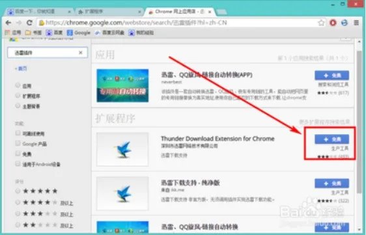This screenshot has width=366, height=235.
Task: Switch to the 扩展程序 tab
Action: [109, 12]
